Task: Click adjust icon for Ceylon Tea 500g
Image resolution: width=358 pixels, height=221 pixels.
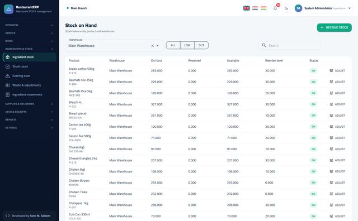Action: coord(331,138)
